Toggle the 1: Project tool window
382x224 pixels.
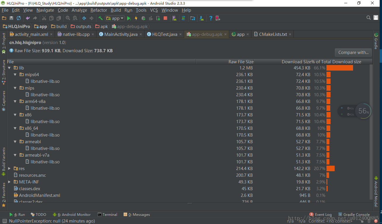point(4,43)
